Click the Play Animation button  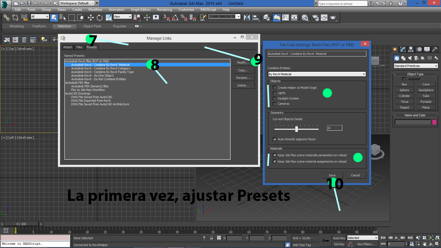tap(396, 238)
